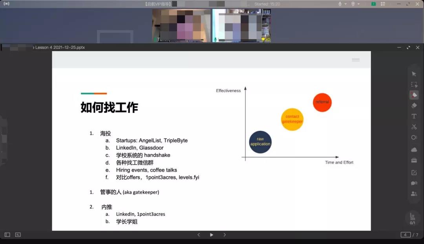Select the Text tool
This screenshot has width=424, height=244.
pos(414,116)
